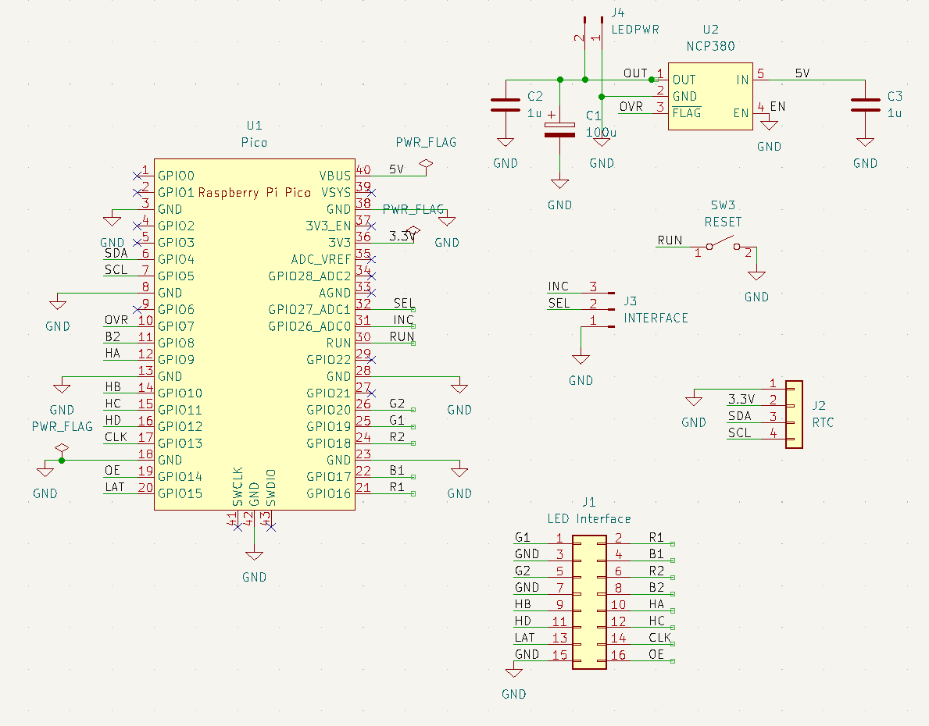
Task: Select the SW3 RESET switch symbol
Action: (x=723, y=246)
